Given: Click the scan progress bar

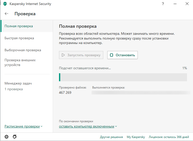Looking at the screenshot, I should coord(123,77).
